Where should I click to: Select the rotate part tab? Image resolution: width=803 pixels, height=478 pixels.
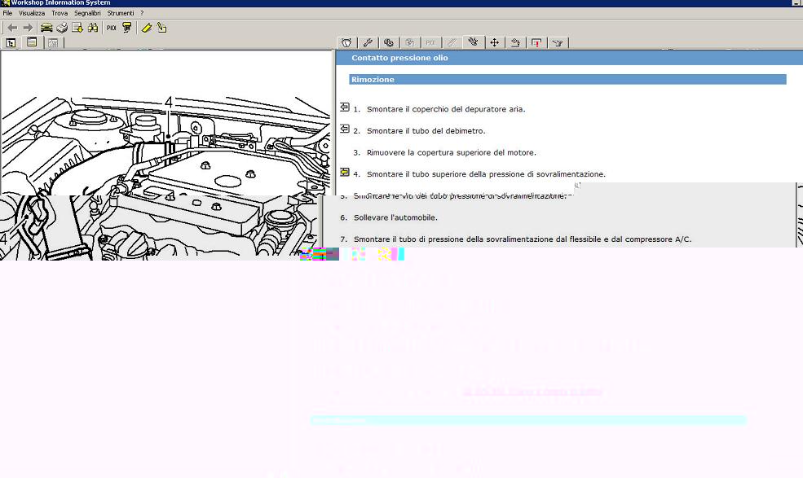point(515,42)
